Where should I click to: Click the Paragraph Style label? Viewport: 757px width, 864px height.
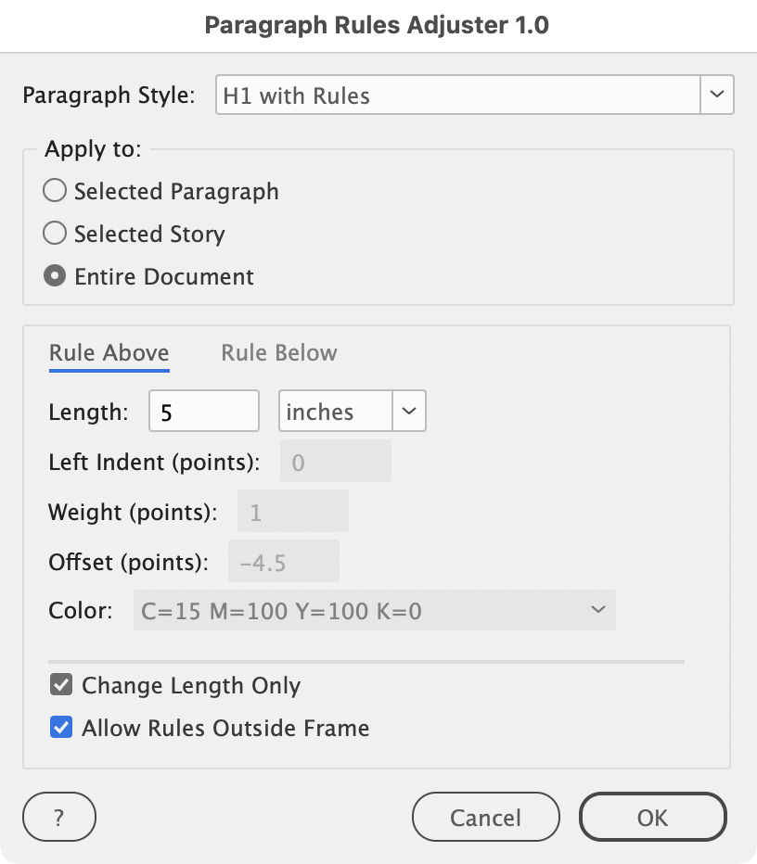[x=109, y=95]
